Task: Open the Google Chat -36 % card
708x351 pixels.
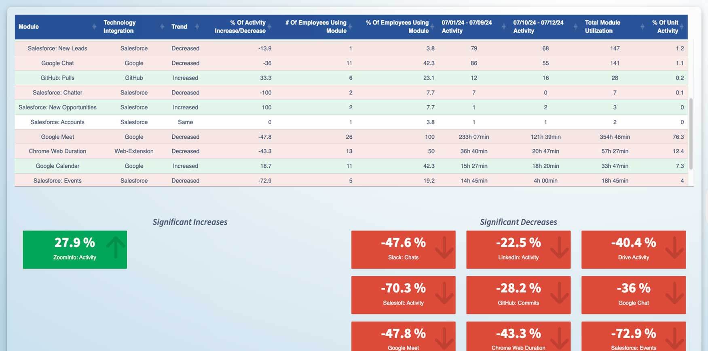Action: tap(634, 295)
